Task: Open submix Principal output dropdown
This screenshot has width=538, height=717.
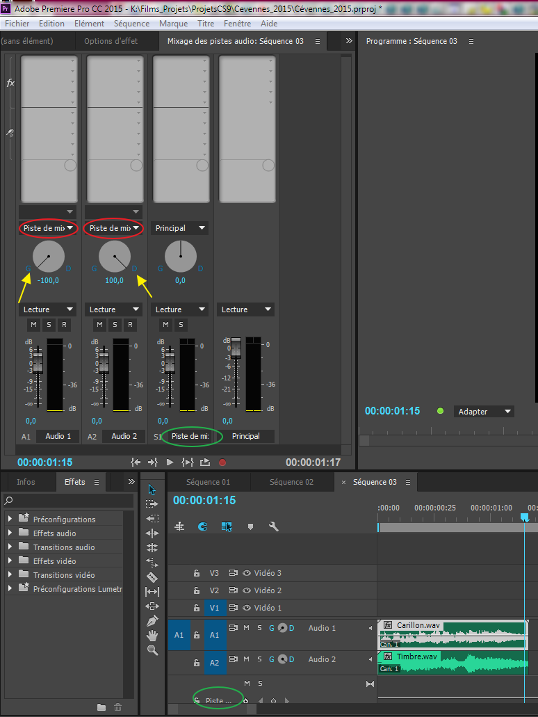Action: pyautogui.click(x=179, y=228)
